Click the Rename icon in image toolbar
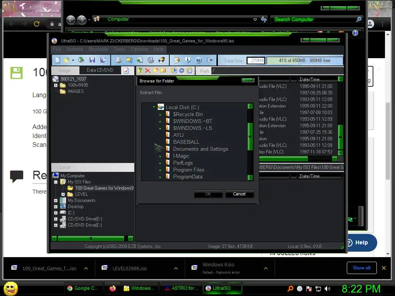395x296 pixels. (163, 71)
